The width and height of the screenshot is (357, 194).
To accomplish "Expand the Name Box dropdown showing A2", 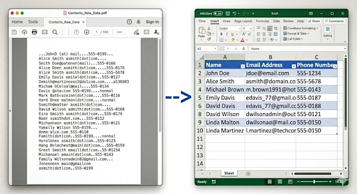I will click(215, 49).
